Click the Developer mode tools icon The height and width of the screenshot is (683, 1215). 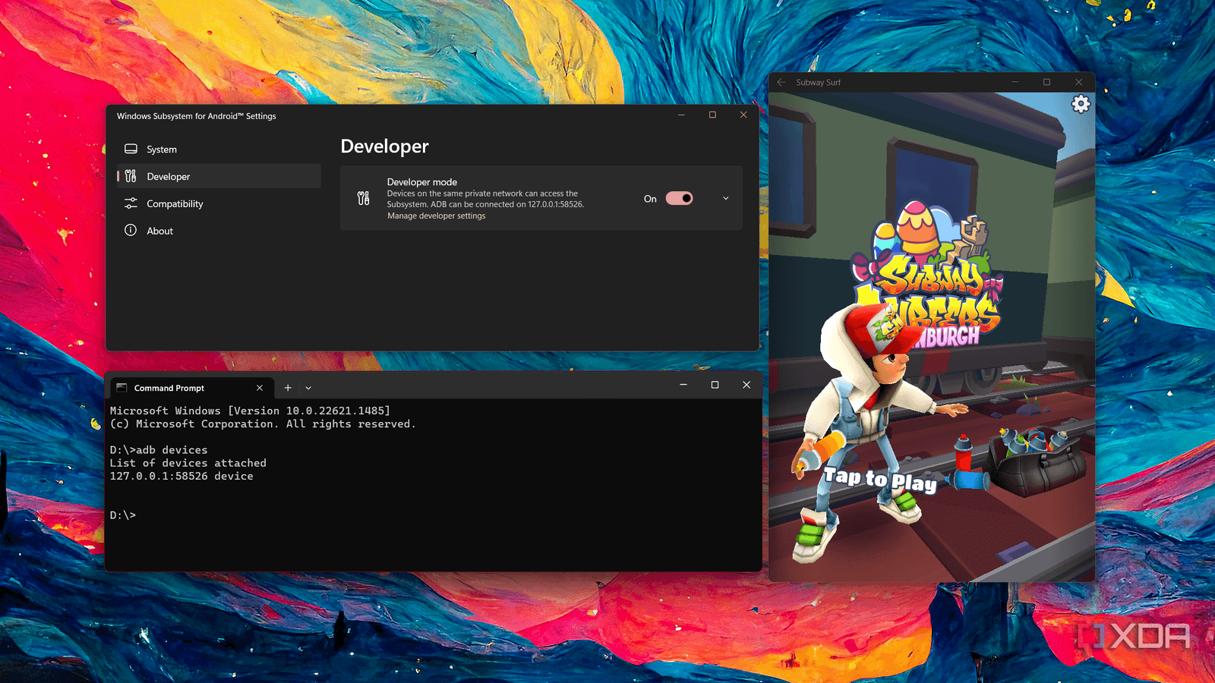coord(364,199)
